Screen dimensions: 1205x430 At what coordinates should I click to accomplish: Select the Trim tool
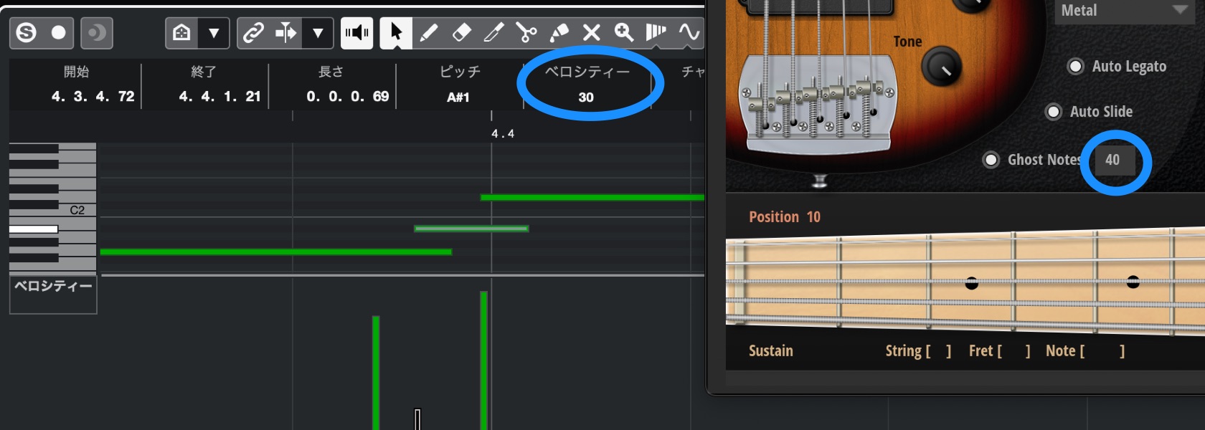click(x=494, y=33)
